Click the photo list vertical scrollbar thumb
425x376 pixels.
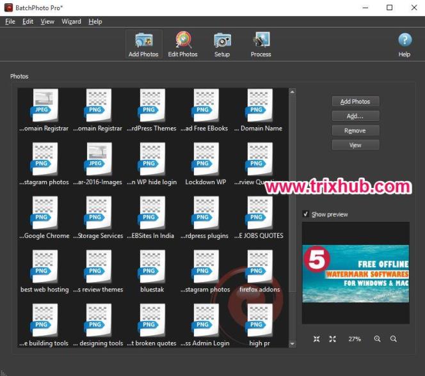click(292, 194)
